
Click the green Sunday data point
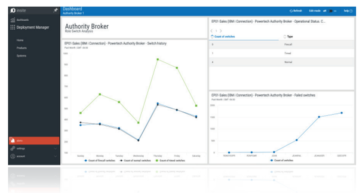81,113
